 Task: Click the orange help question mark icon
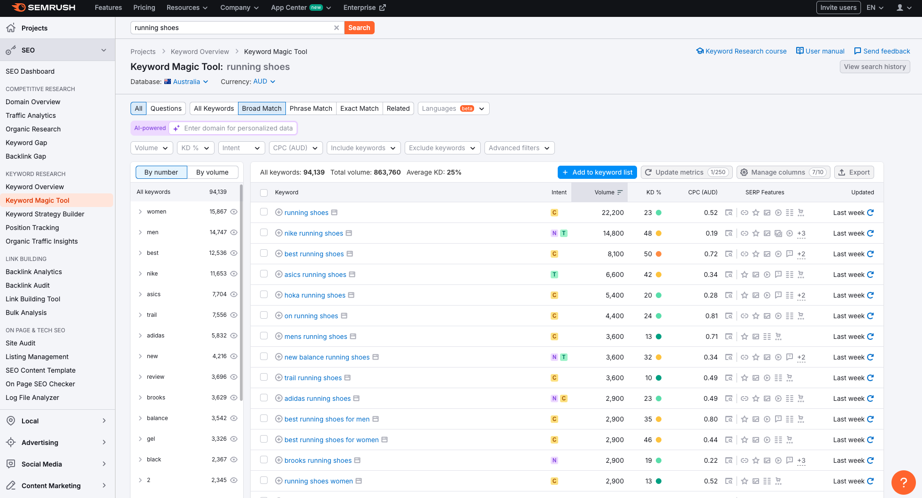pyautogui.click(x=903, y=482)
